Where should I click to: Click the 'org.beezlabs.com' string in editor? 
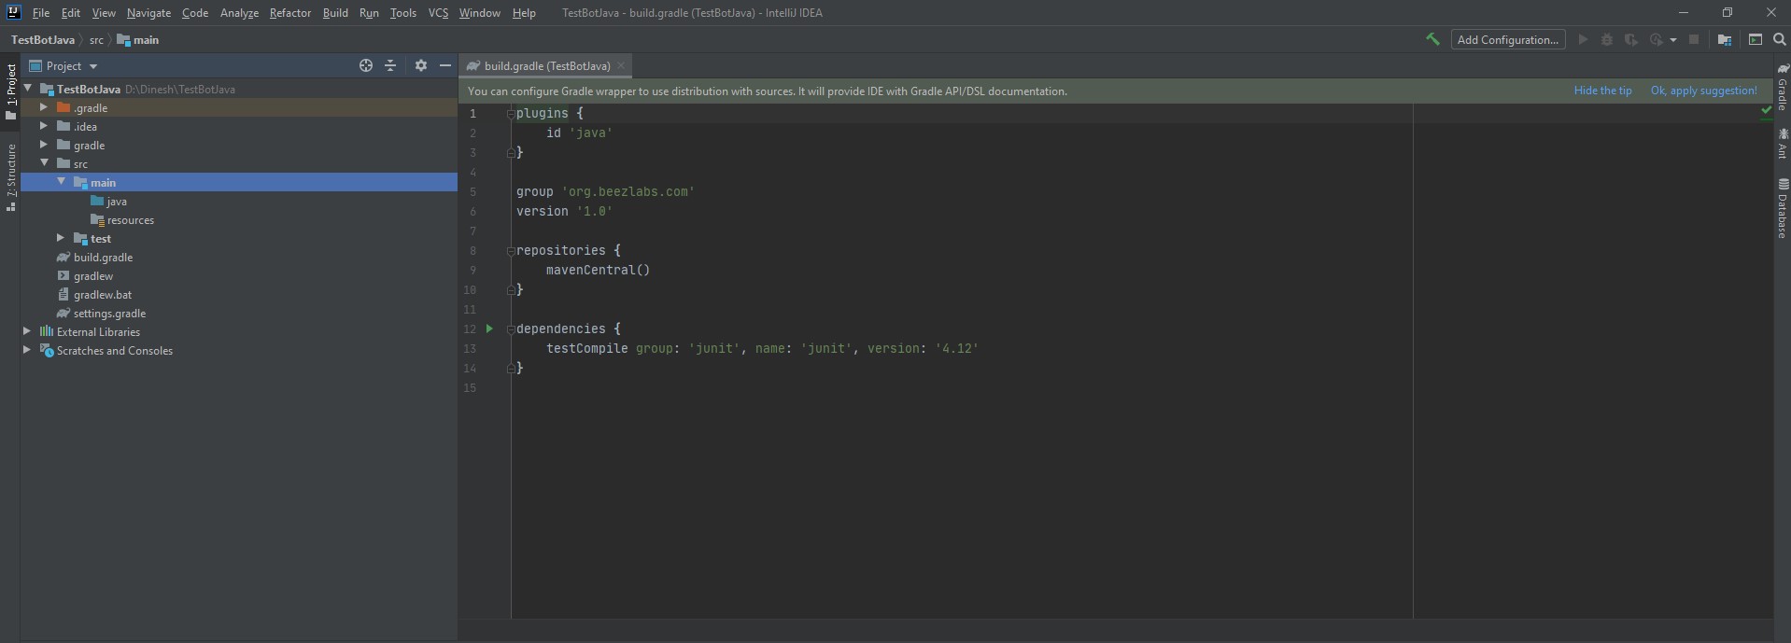click(628, 192)
